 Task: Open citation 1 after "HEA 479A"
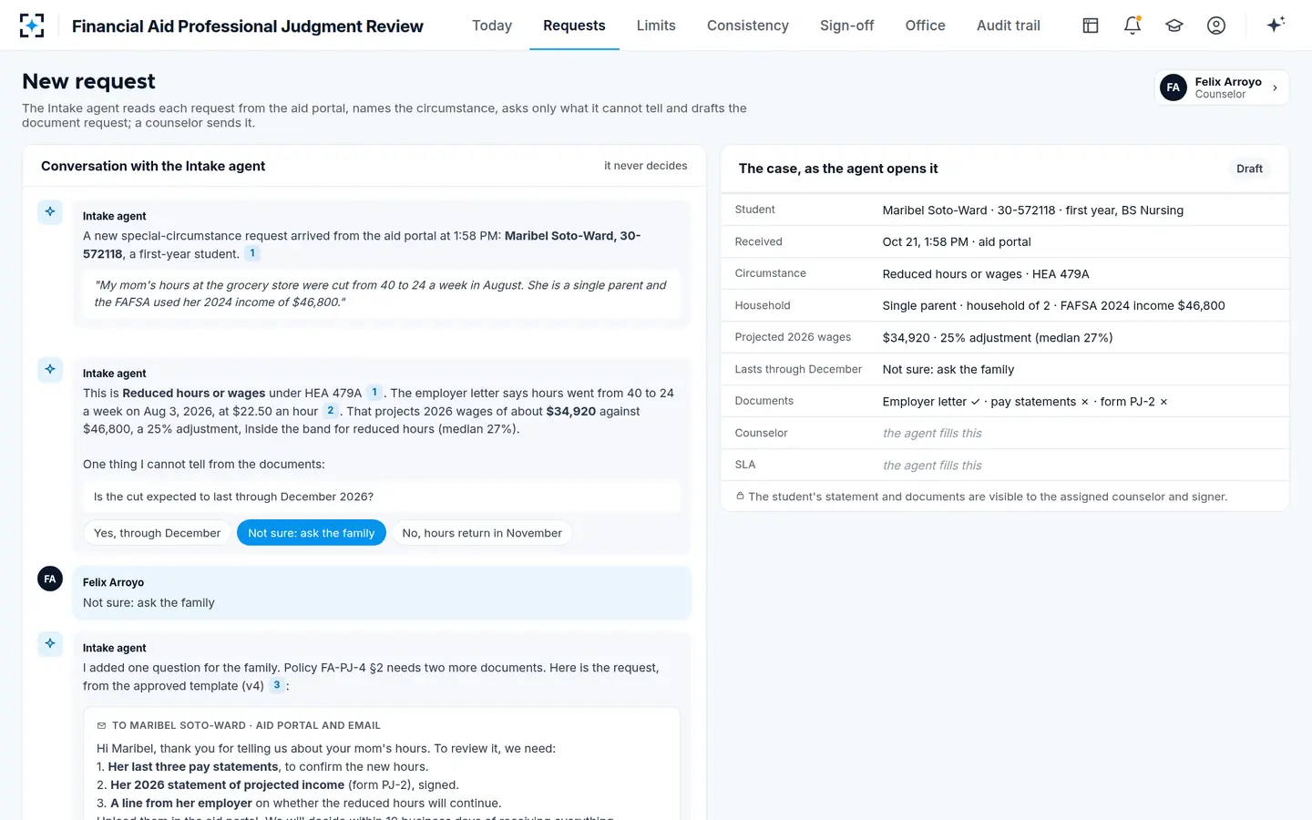[374, 393]
